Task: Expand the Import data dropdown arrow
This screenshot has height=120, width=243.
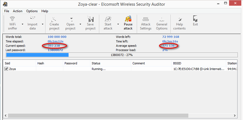Action: coord(43,24)
